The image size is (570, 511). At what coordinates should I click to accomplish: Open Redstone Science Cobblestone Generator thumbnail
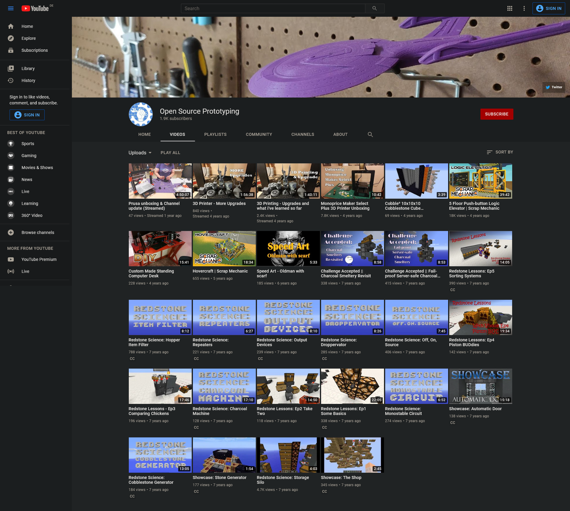pos(160,455)
